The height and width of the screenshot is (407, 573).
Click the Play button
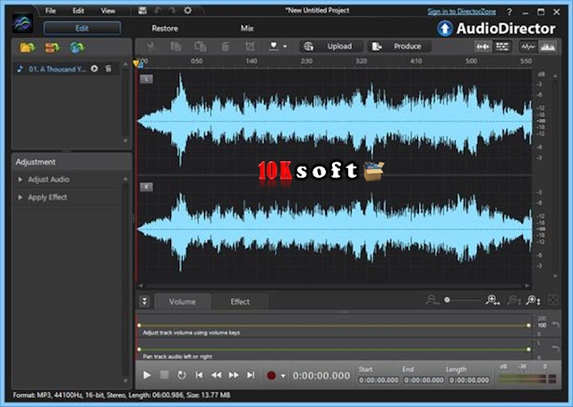pos(147,375)
